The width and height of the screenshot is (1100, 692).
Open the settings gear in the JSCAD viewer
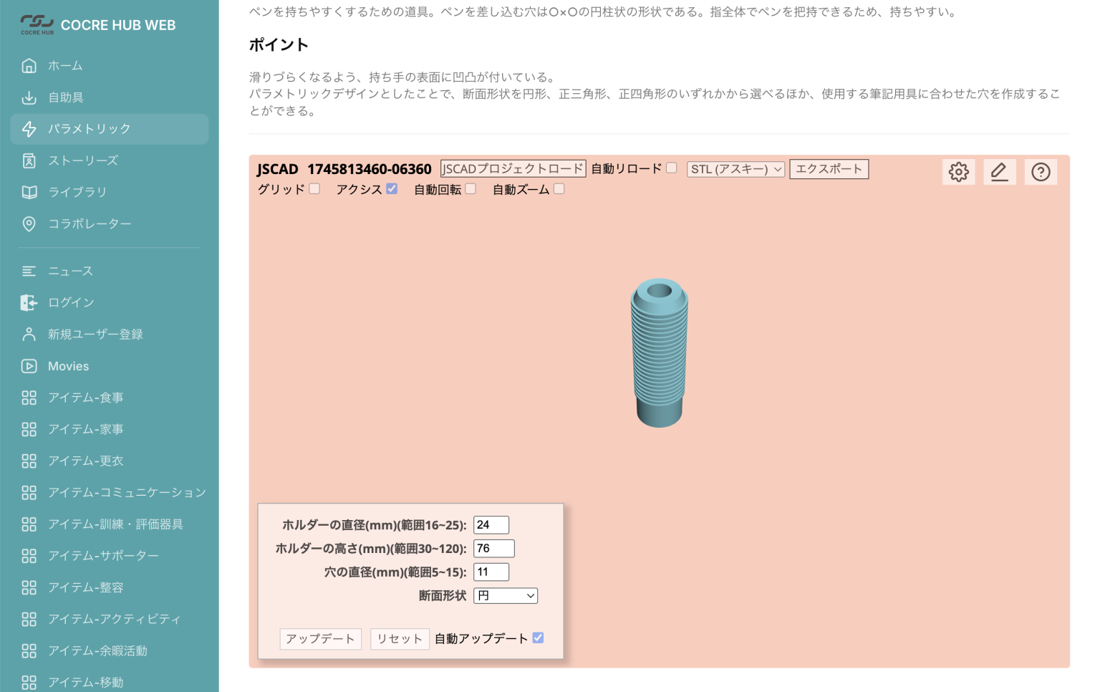(958, 171)
